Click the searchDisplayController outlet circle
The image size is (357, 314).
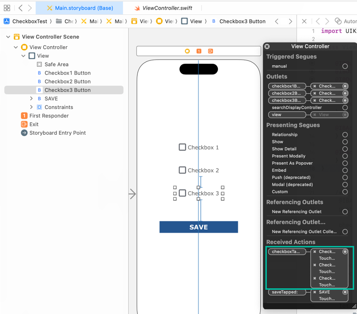point(345,108)
